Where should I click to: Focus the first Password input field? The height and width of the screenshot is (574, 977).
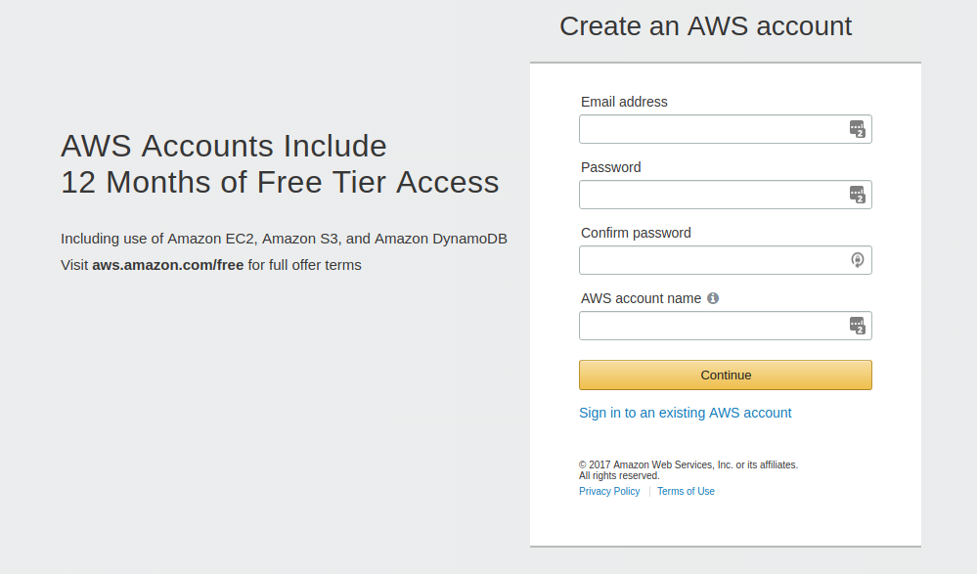[726, 195]
